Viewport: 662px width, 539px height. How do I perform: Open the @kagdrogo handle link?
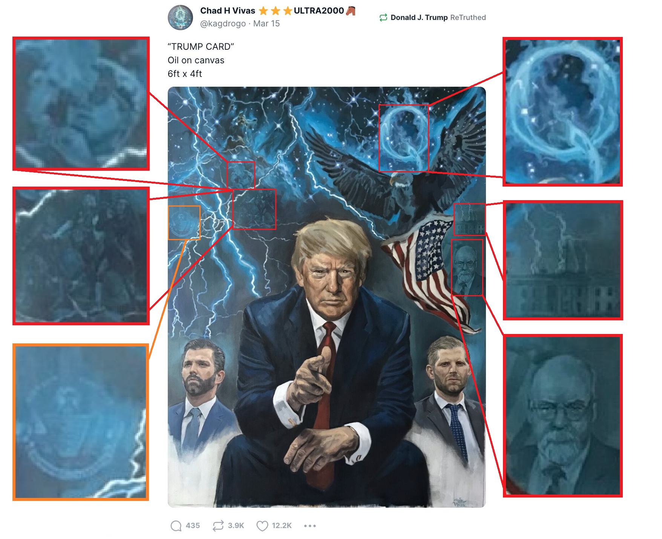223,23
